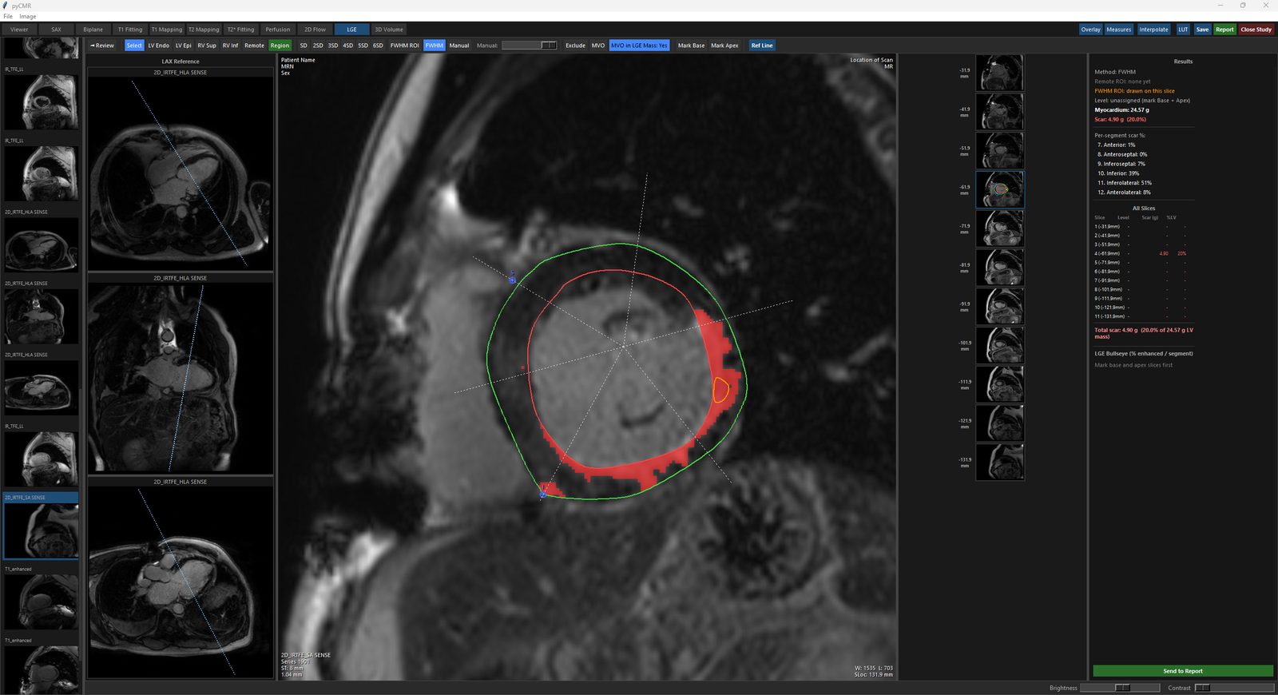Select the slice thumbnail at -101.9 mm

tap(999, 345)
